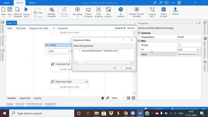Export workflow to Excel
Image resolution: width=208 pixels, height=117 pixels.
(163, 12)
